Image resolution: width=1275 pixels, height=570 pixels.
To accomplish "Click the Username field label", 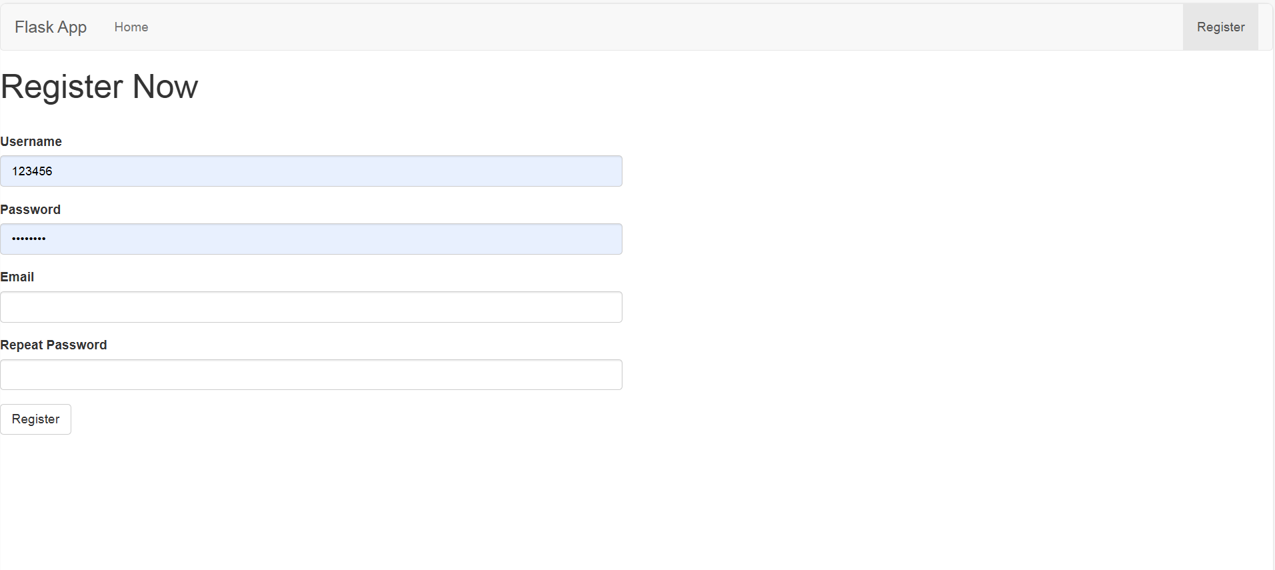I will click(x=31, y=141).
